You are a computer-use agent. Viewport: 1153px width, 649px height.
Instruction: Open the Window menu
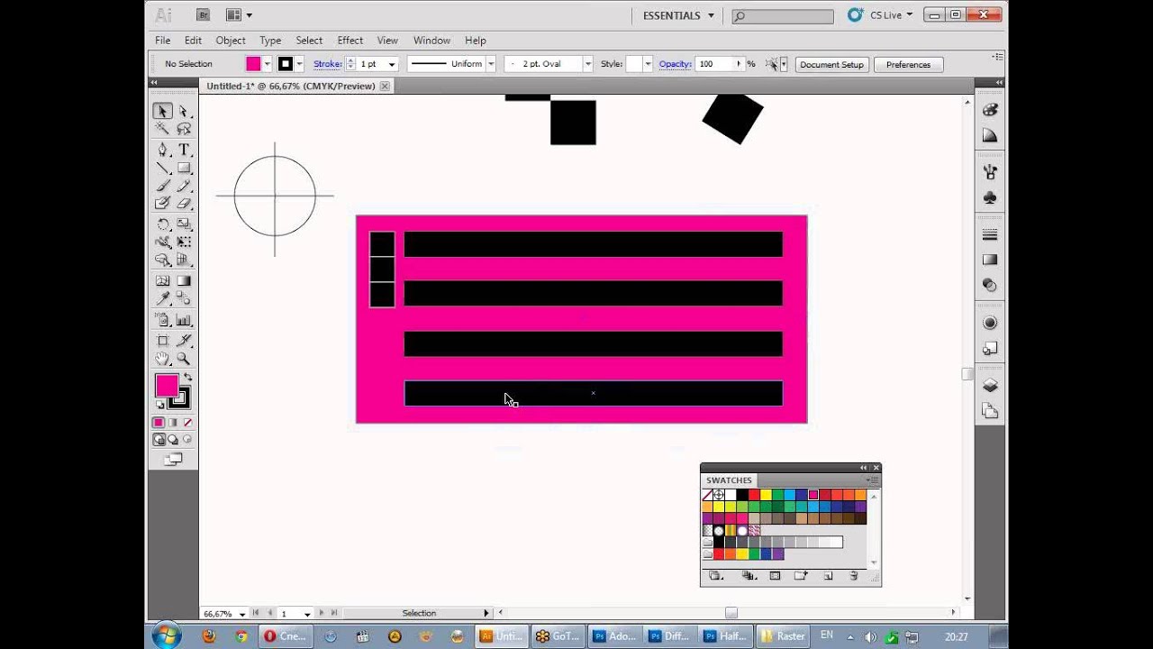431,41
